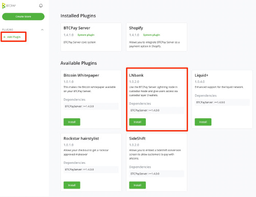The height and width of the screenshot is (197, 256).
Task: Click the Liquid+ card title
Action: coord(201,75)
